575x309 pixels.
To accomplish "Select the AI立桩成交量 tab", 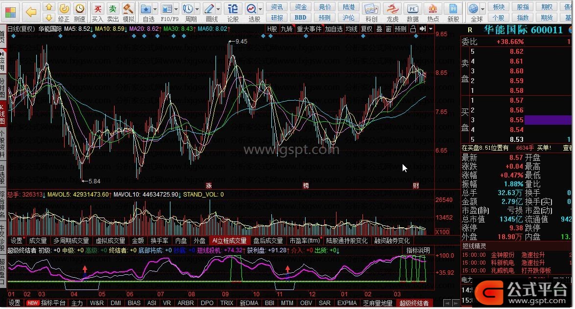I will coord(229,241).
